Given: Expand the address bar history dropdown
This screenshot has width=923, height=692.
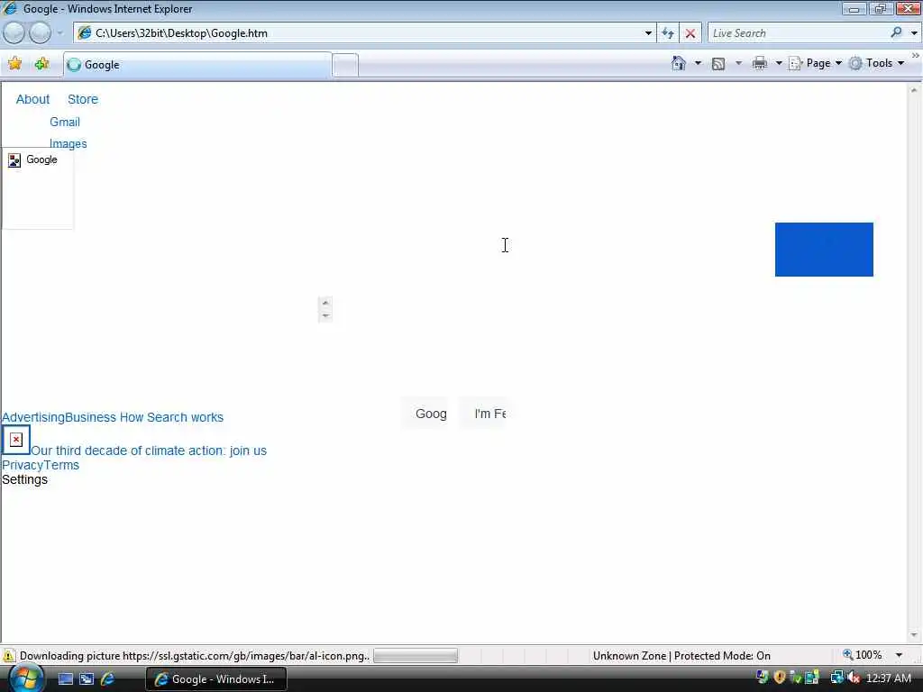Looking at the screenshot, I should [648, 33].
